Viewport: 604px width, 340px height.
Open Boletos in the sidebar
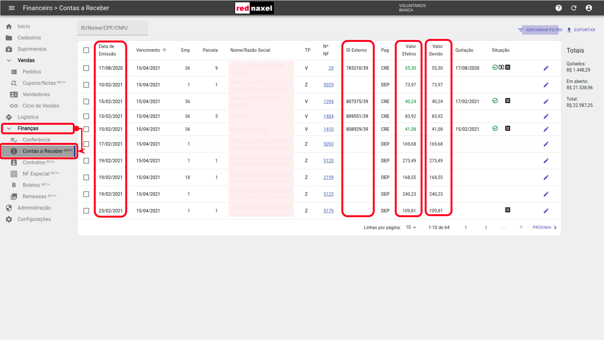coord(31,185)
